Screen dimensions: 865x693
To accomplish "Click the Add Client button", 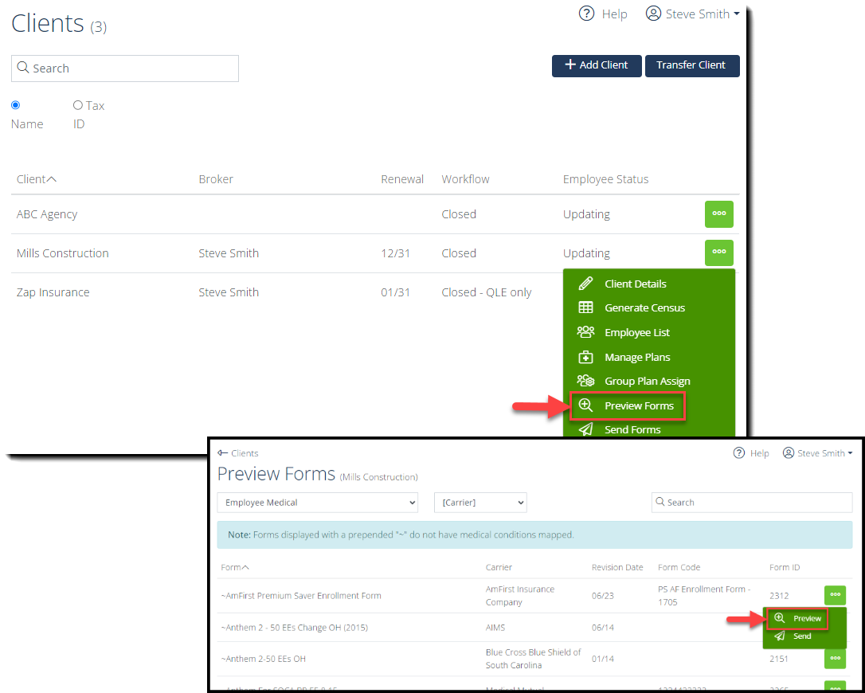I will pyautogui.click(x=597, y=65).
